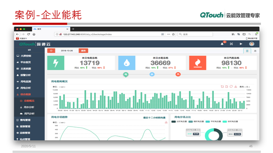Click the 98130 gas total value
Viewport: 273px width, 153px height.
click(231, 63)
